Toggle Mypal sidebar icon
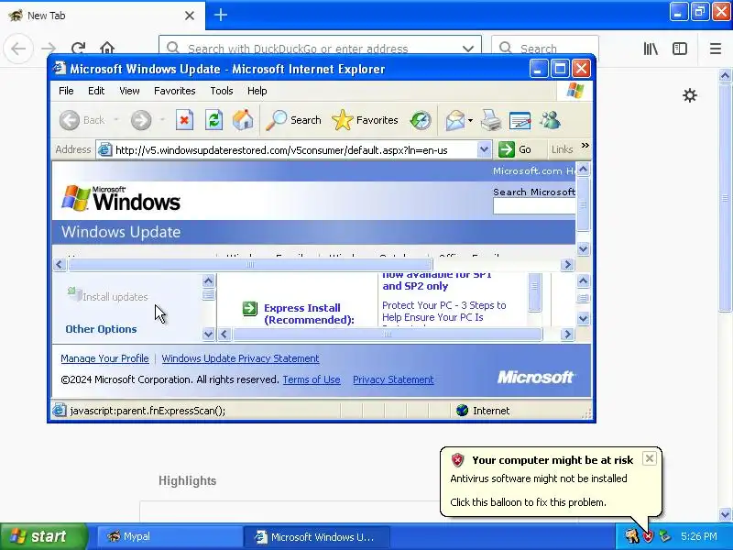Screen dimensions: 733x550 tap(680, 49)
